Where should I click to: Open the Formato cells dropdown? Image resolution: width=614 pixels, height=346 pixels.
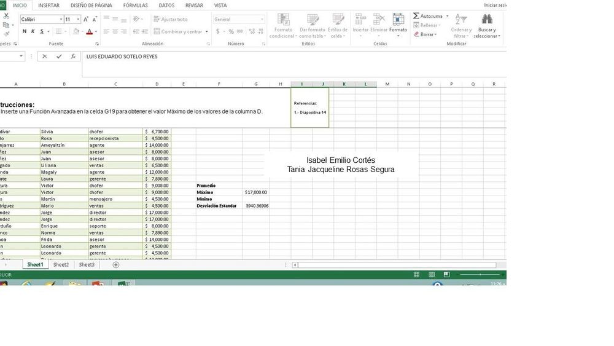point(398,25)
